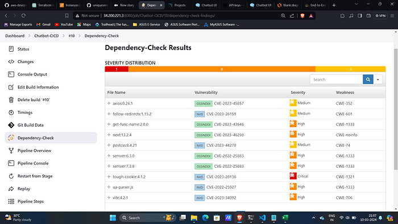Viewport: 398px width, 224px height.
Task: Open Git Build Data icon in sidebar
Action: coord(11,125)
